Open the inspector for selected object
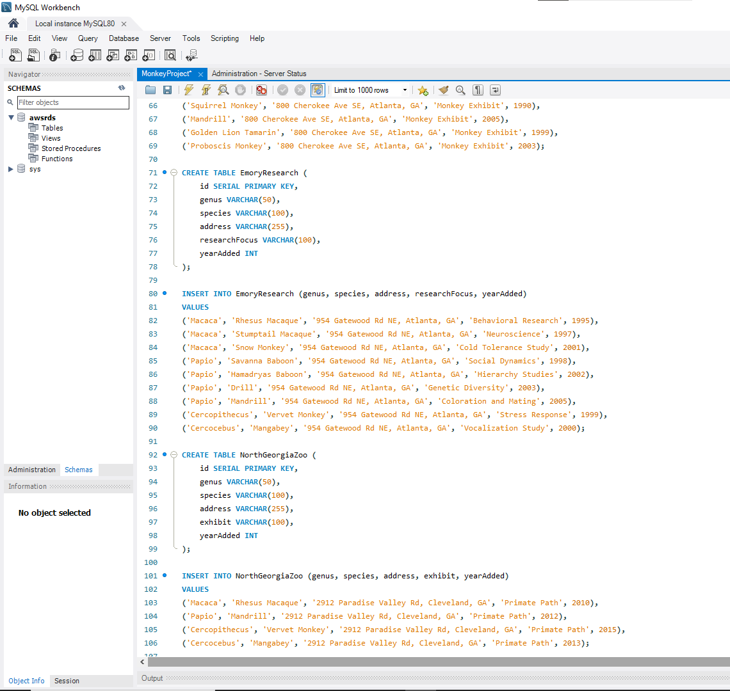This screenshot has width=730, height=691. coord(54,56)
